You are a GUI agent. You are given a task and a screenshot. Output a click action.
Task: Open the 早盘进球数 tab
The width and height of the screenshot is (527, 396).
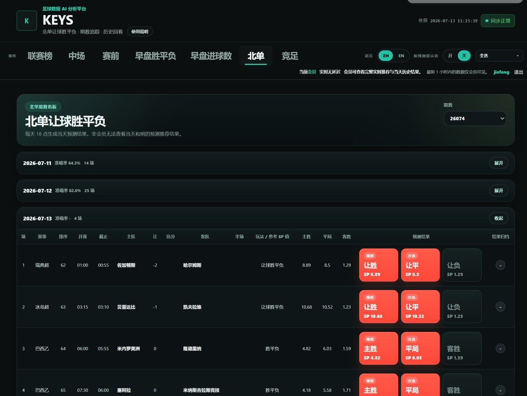coord(211,56)
